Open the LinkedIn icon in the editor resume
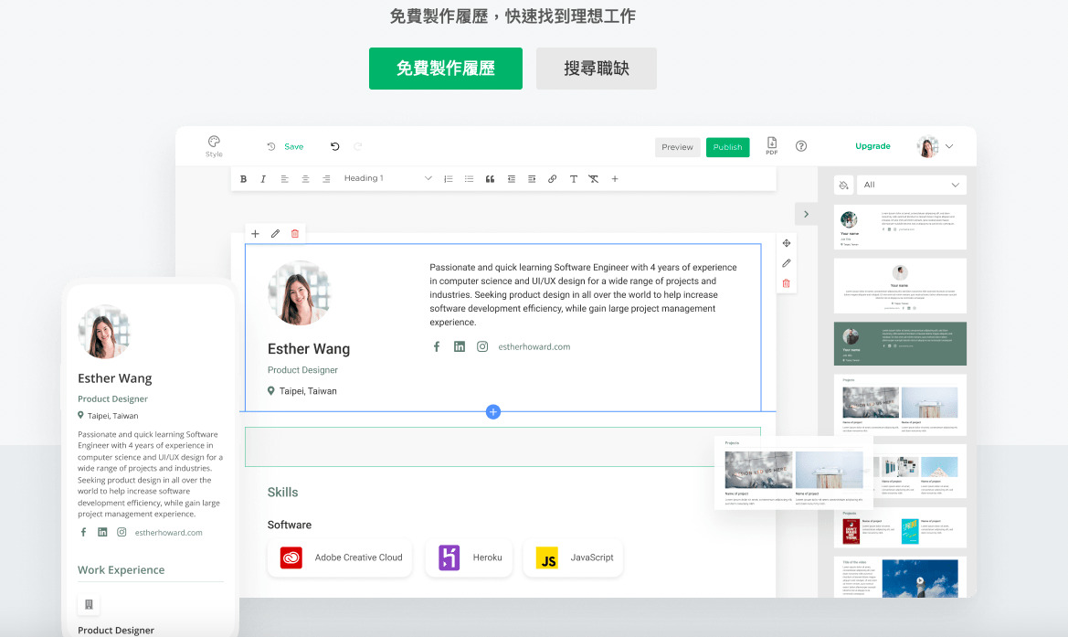The width and height of the screenshot is (1068, 637). [x=460, y=346]
